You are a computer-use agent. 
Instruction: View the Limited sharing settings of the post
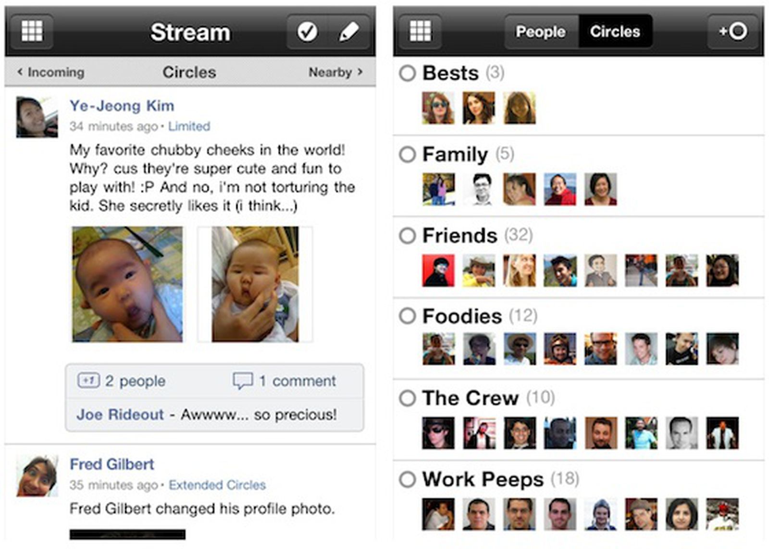(x=188, y=126)
